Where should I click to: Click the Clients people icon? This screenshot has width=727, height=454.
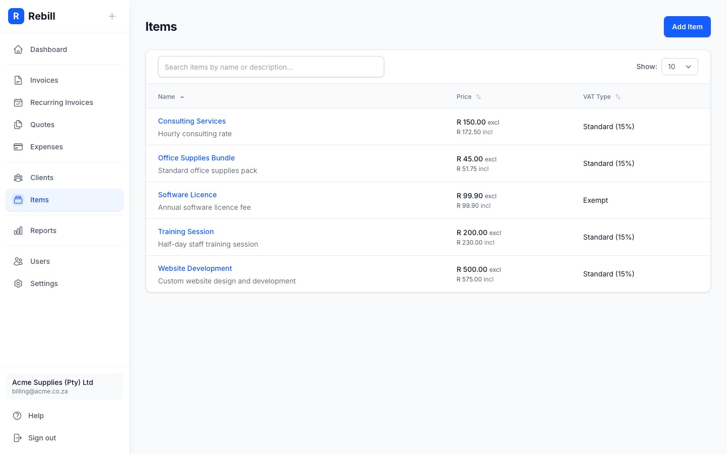[x=18, y=177]
